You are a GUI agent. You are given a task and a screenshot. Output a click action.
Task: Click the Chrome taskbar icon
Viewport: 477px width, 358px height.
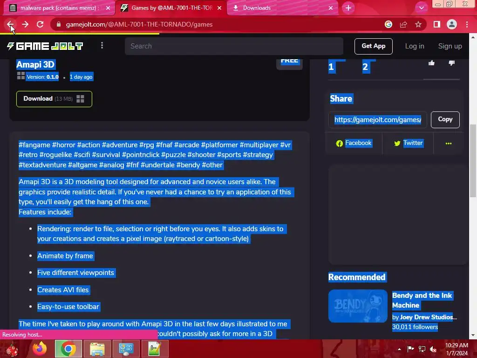[x=68, y=349]
